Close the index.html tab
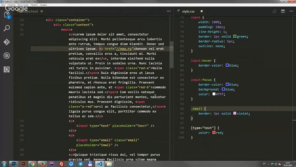The height and width of the screenshot is (167, 296). (42, 11)
